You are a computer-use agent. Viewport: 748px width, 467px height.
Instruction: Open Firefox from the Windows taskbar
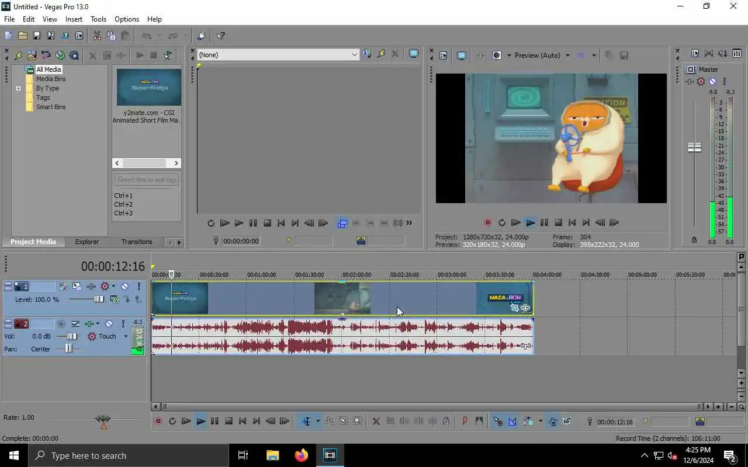[302, 455]
